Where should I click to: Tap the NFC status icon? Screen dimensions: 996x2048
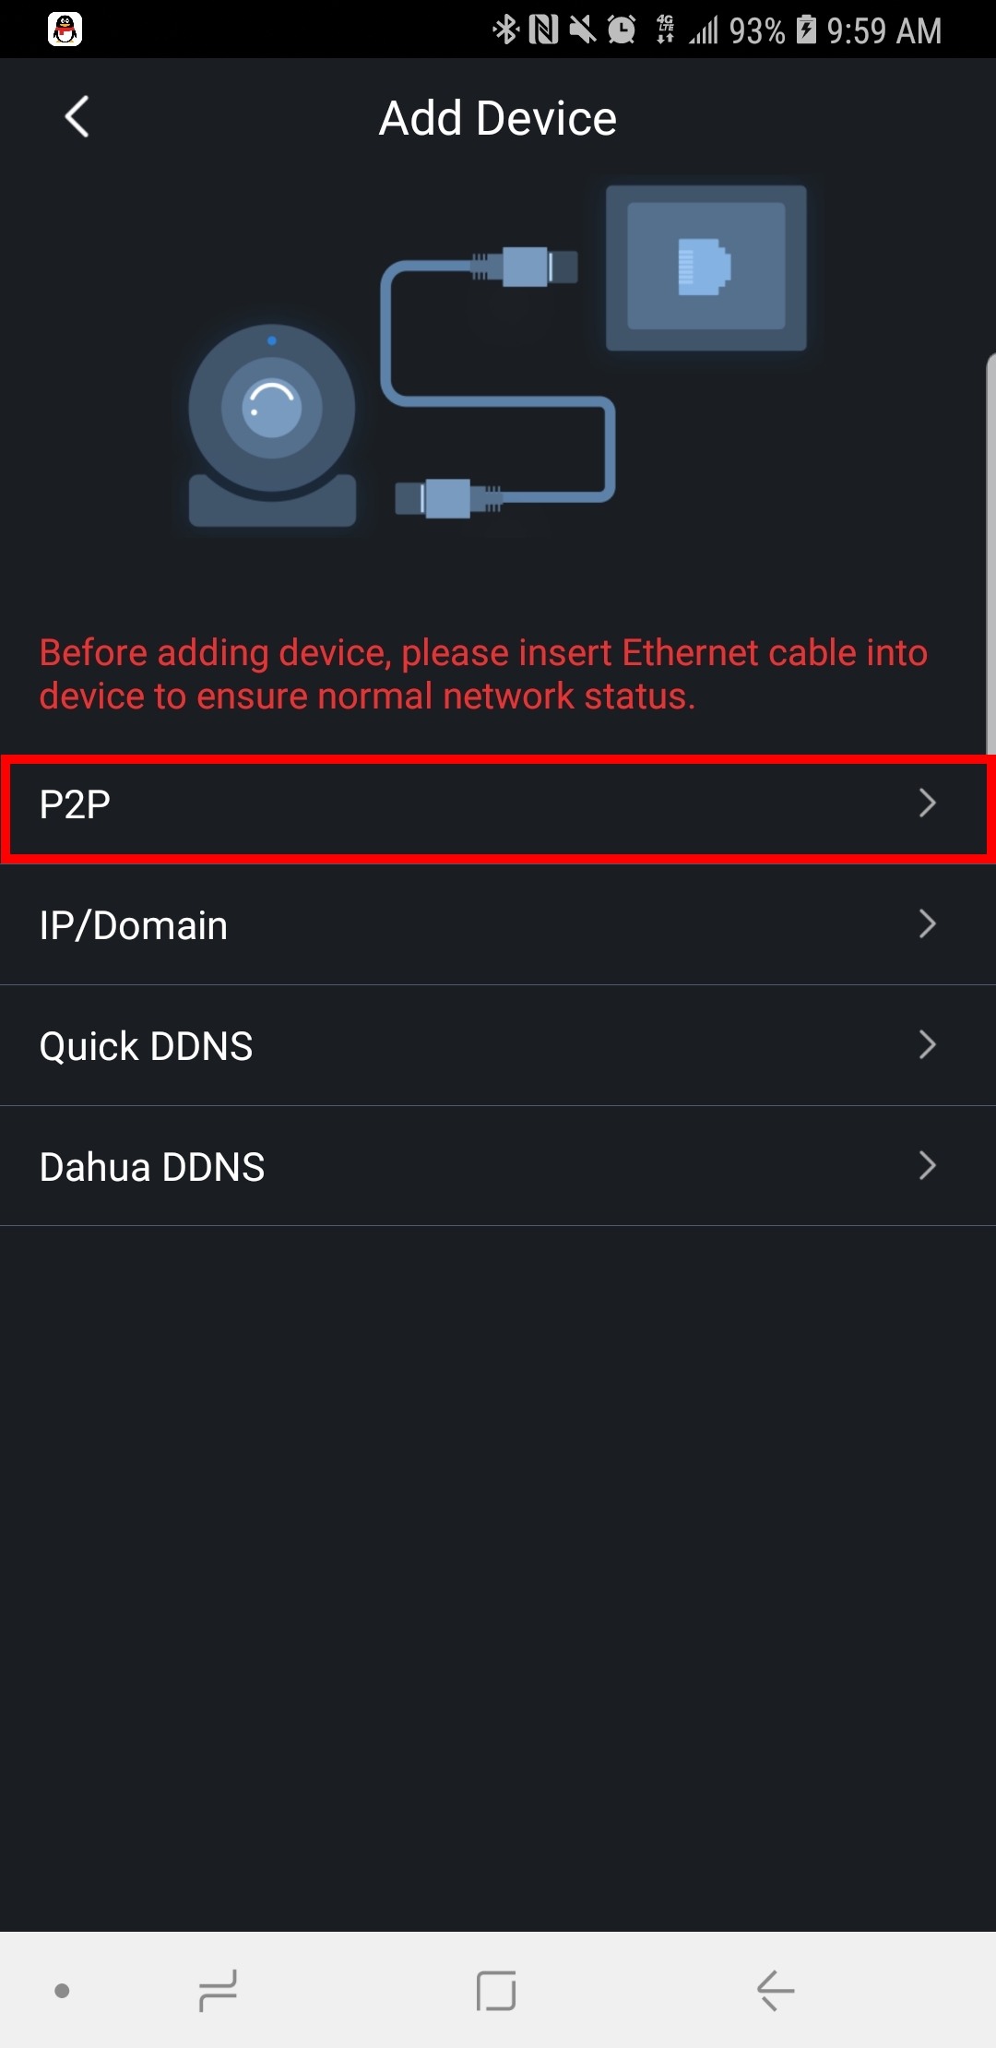pos(543,30)
